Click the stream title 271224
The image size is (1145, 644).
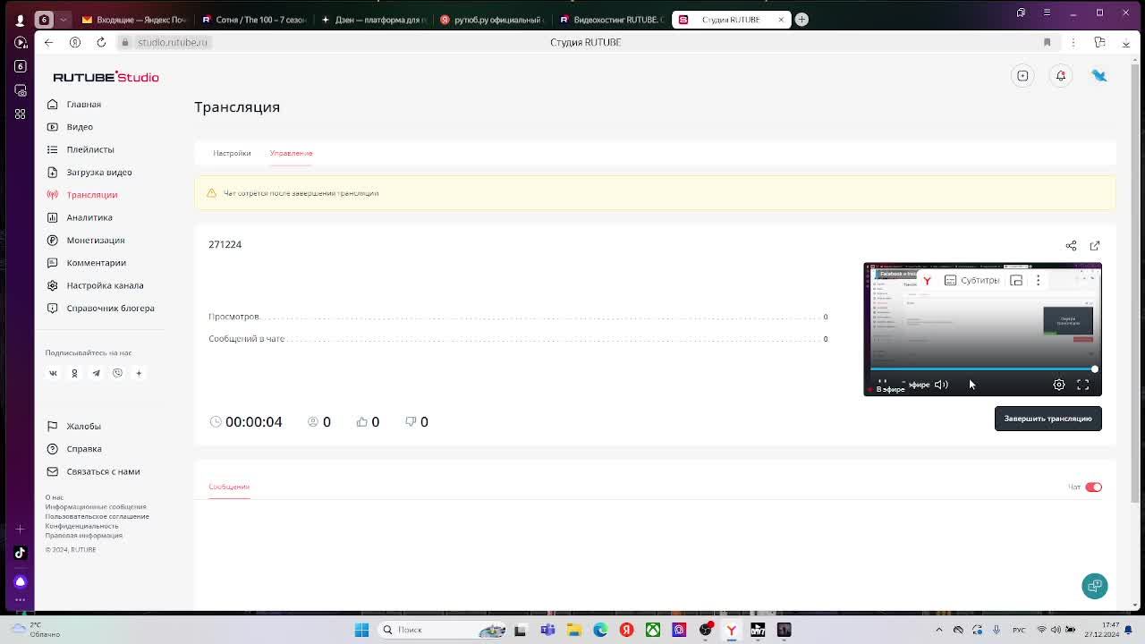(225, 244)
